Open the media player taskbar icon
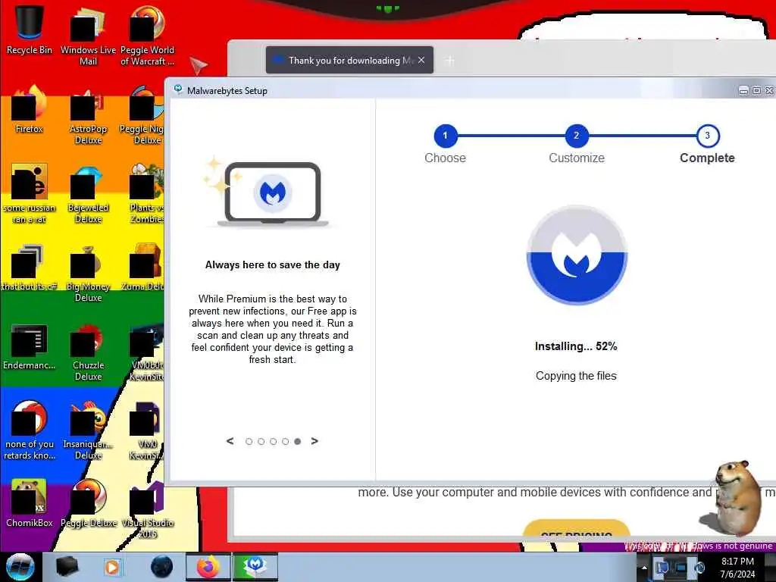 point(112,567)
